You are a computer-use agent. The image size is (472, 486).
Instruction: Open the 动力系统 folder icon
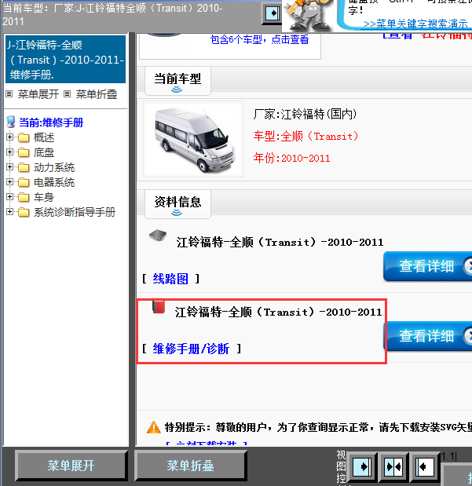pos(24,167)
